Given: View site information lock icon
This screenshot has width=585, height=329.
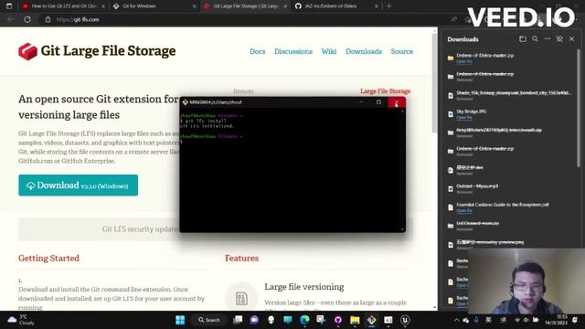Looking at the screenshot, I should coord(48,19).
